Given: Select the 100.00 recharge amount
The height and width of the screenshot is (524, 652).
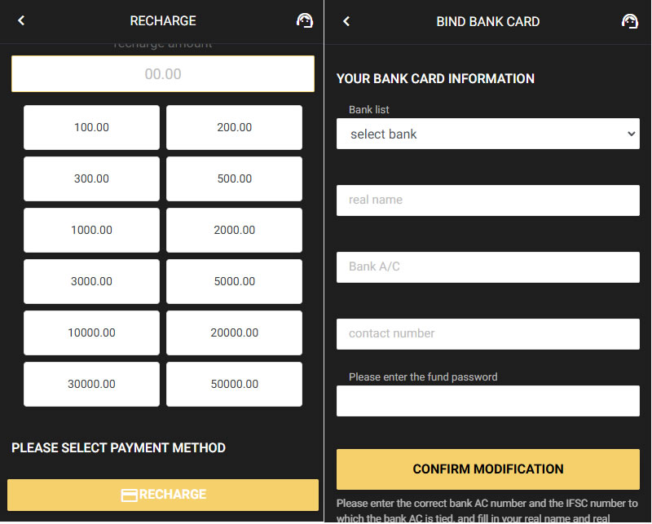Looking at the screenshot, I should click(x=91, y=127).
